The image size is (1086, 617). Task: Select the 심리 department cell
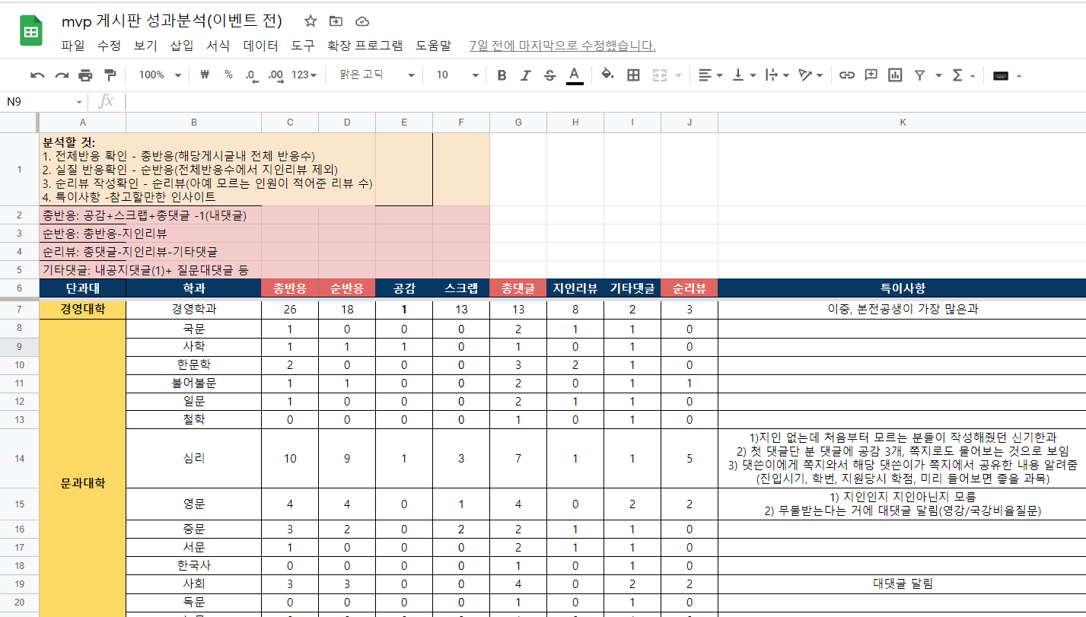click(x=193, y=458)
